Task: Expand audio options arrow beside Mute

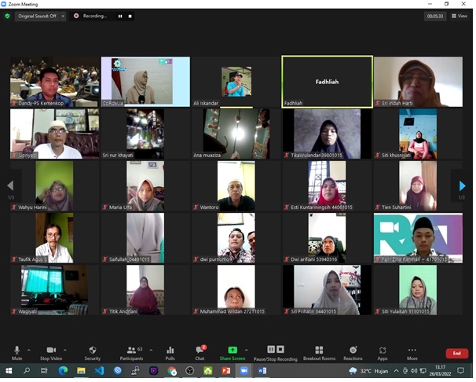Action: (x=29, y=349)
